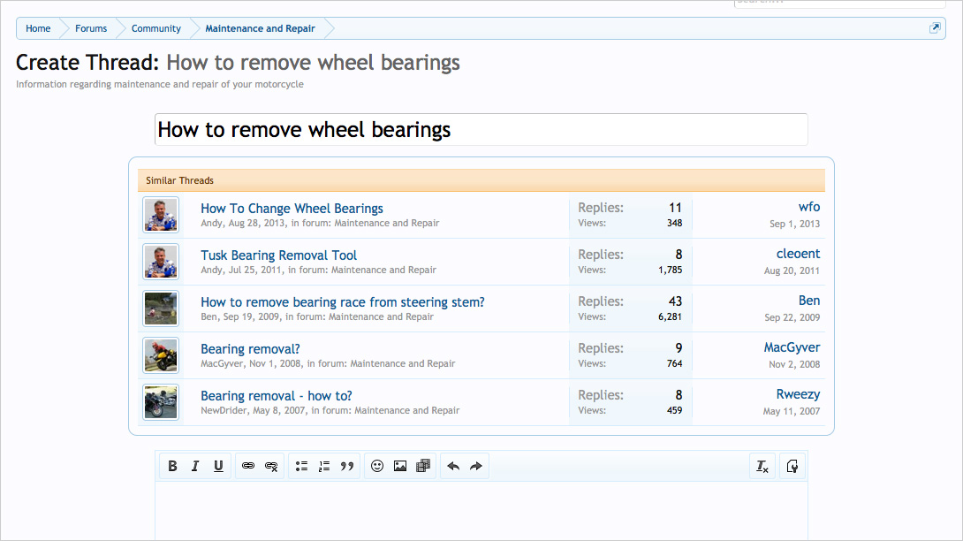
Task: Apply underline formatting
Action: pos(218,466)
